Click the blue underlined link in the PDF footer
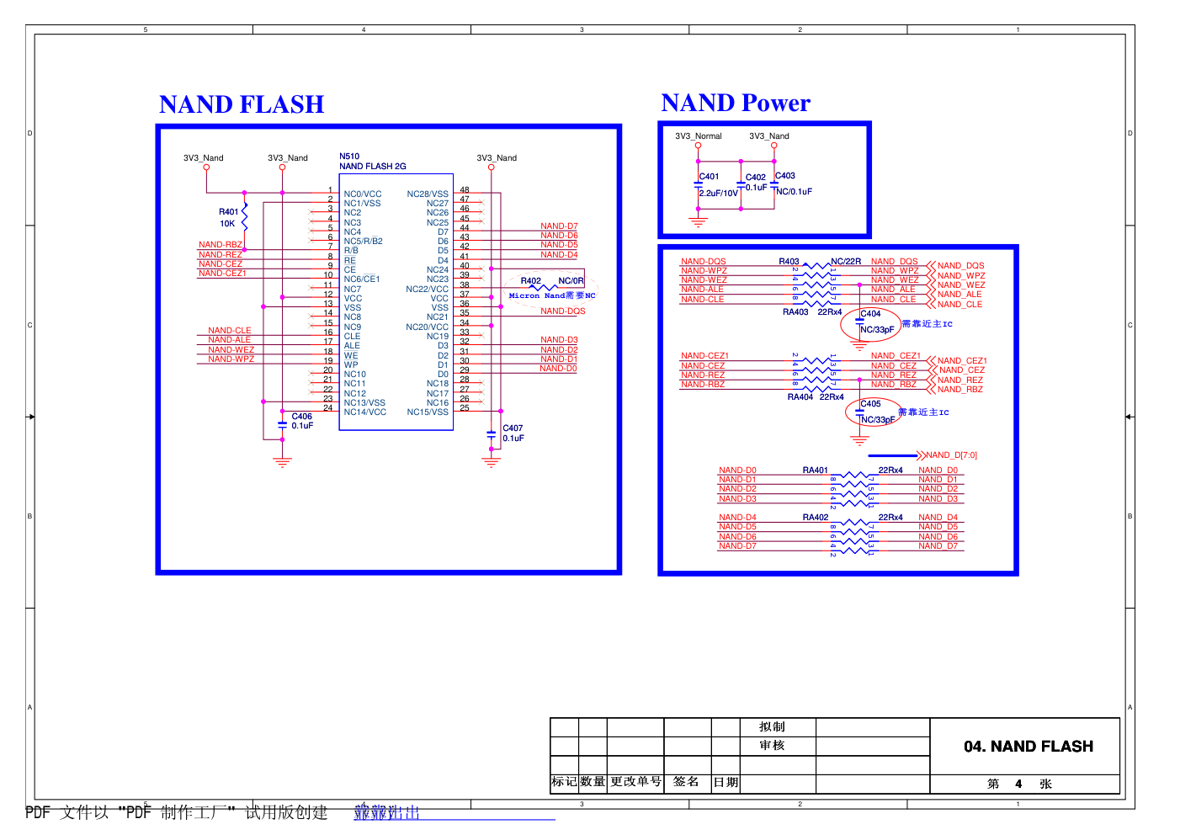The height and width of the screenshot is (835, 1180). coord(386,813)
